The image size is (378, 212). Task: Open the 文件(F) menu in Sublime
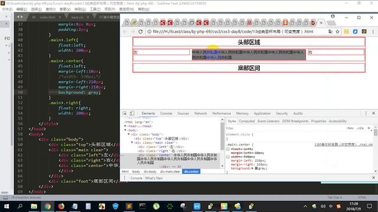[7, 9]
